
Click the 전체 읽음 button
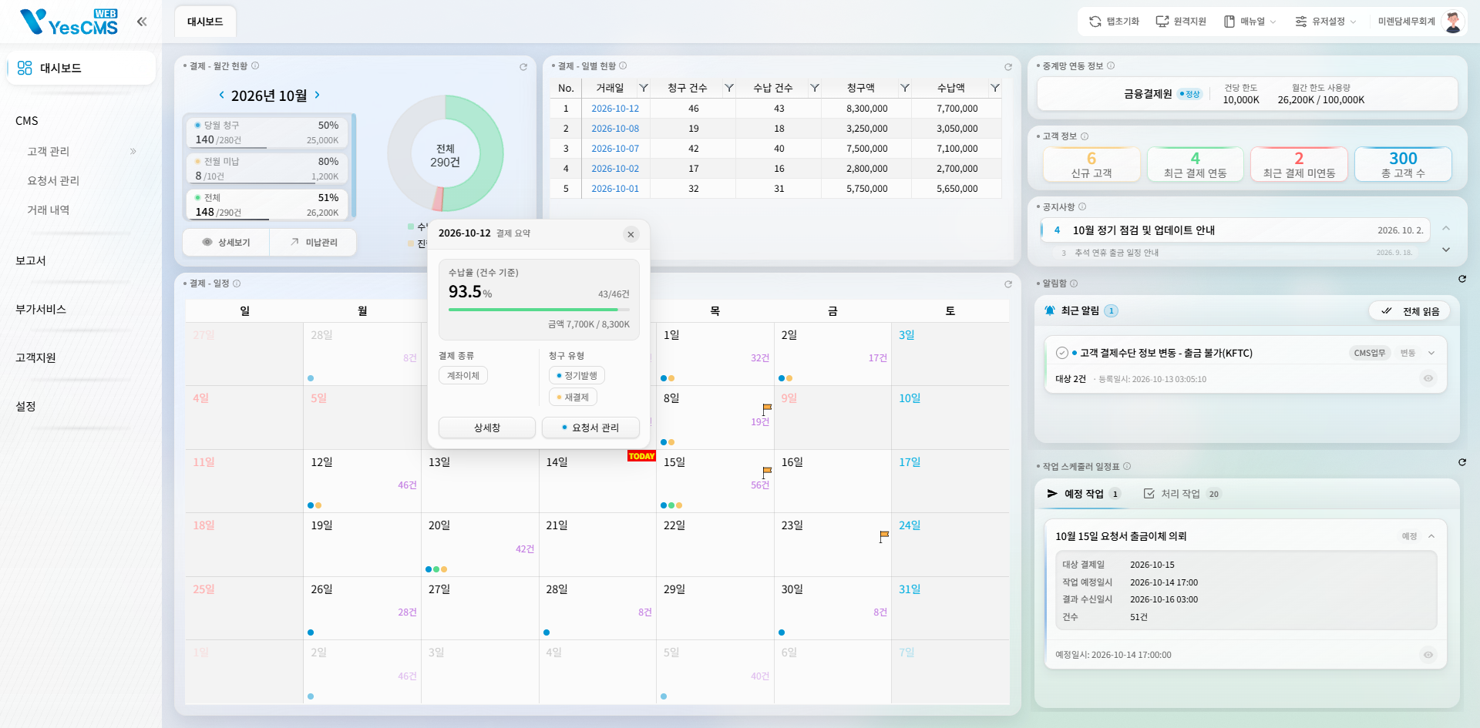click(x=1410, y=311)
